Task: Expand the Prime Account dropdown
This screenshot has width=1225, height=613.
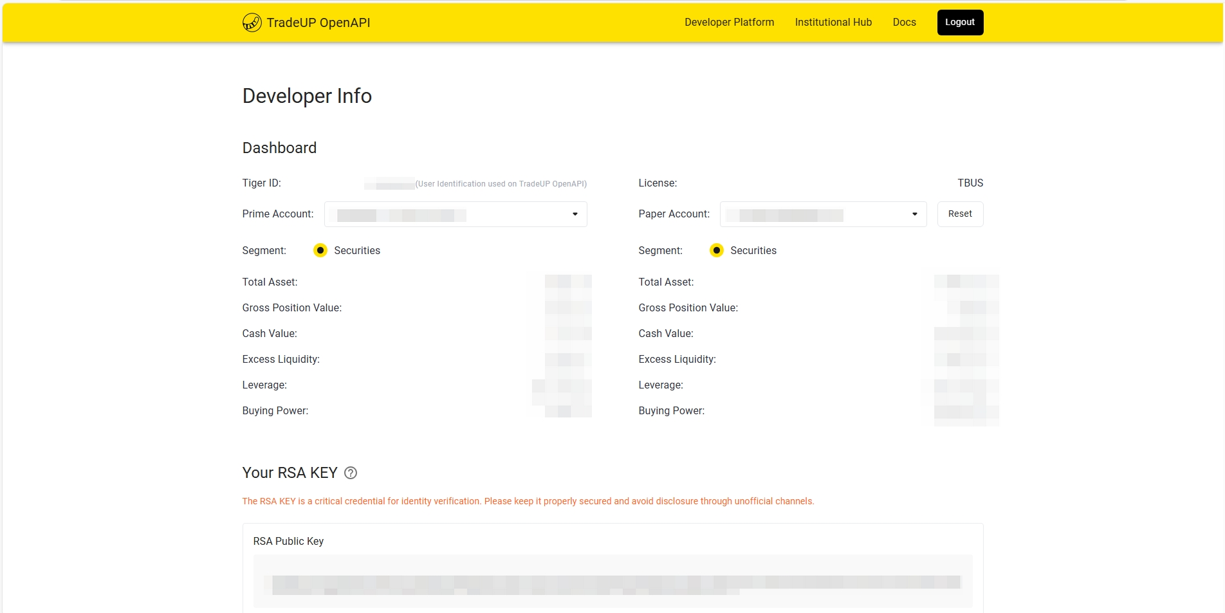Action: pyautogui.click(x=456, y=214)
